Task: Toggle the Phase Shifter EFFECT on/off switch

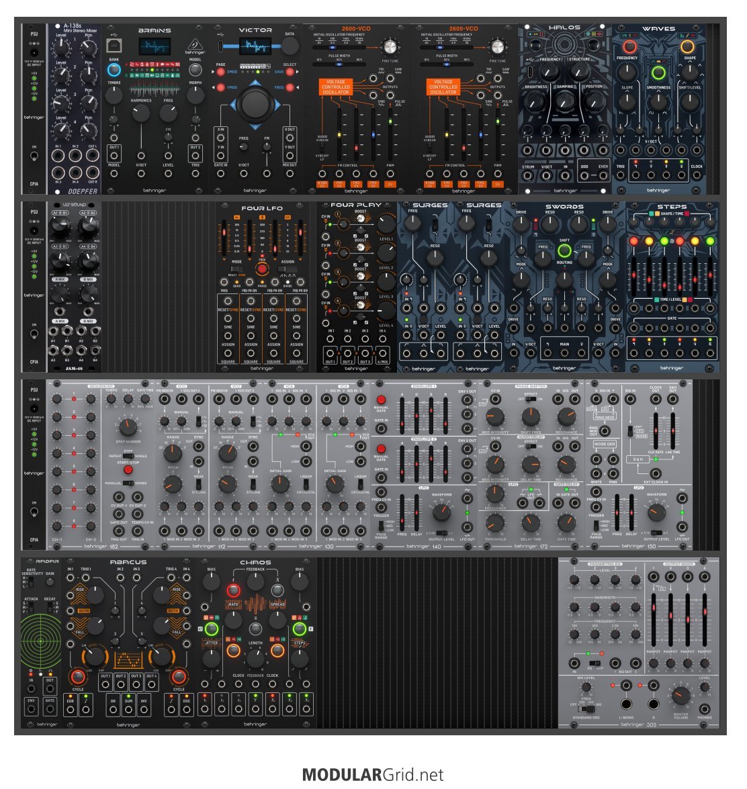Action: pos(531,399)
